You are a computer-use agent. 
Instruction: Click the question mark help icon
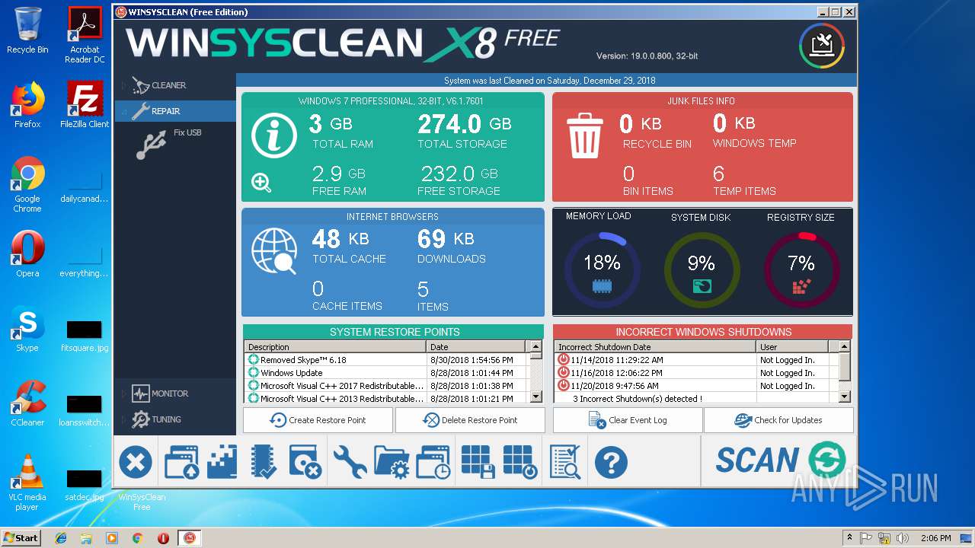(x=611, y=462)
